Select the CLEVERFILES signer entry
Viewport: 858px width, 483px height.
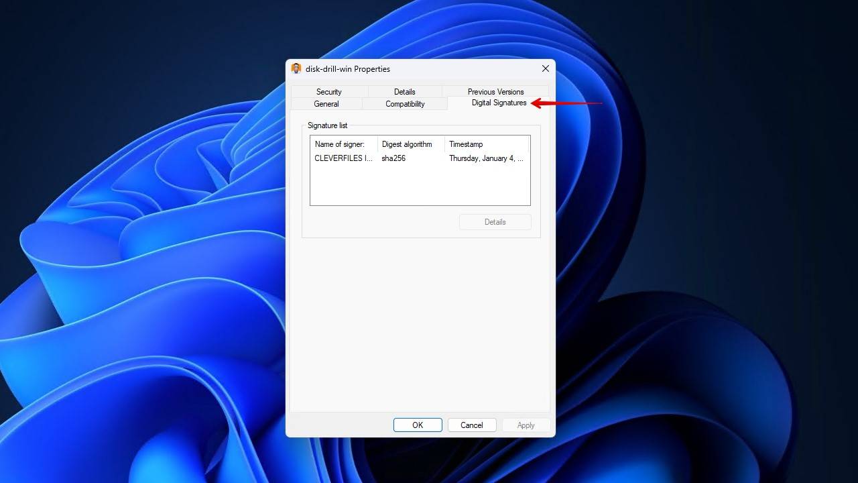click(343, 158)
